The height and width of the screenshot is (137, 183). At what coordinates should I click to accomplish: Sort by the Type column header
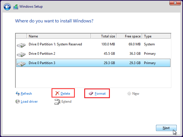pyautogui.click(x=157, y=36)
